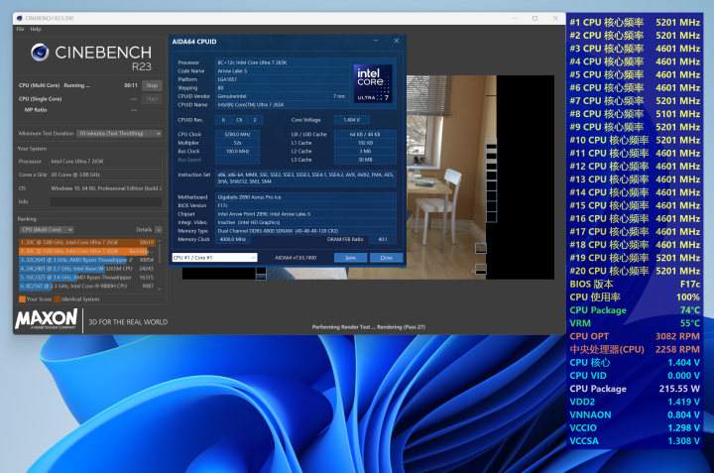Click the Start button for CPU Single Core

click(x=152, y=98)
